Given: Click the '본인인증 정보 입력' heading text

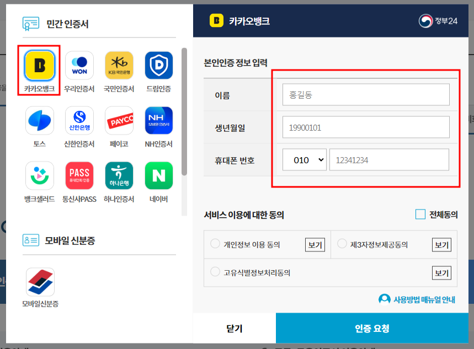Looking at the screenshot, I should (236, 63).
